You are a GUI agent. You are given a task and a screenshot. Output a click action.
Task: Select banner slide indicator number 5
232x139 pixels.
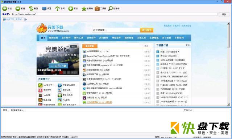tap(76, 72)
